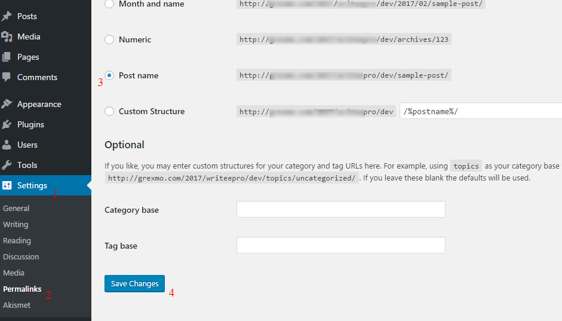The image size is (562, 321).
Task: Click the Tools wrench icon
Action: [x=7, y=165]
